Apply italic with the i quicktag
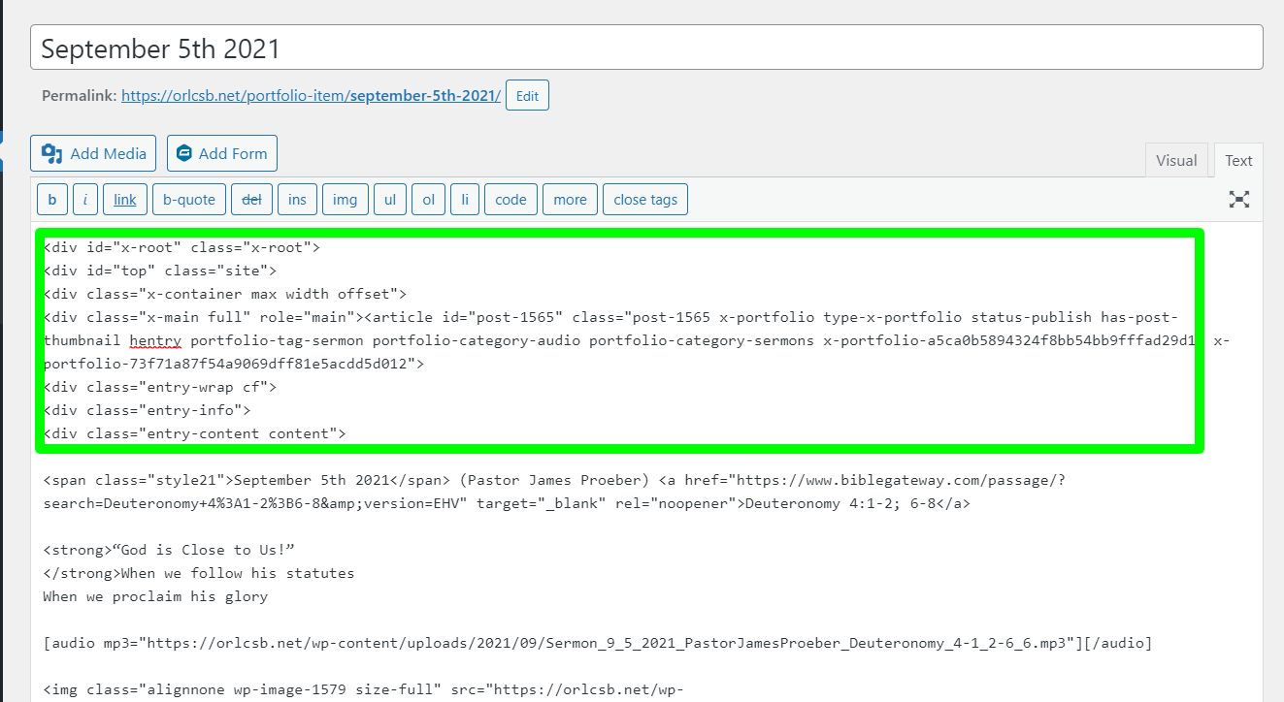 point(85,200)
